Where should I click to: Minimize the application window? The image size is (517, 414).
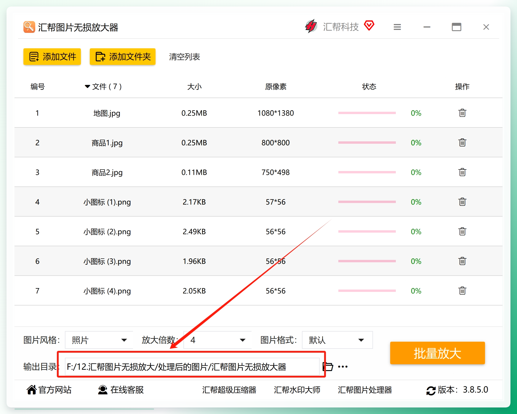click(x=427, y=27)
